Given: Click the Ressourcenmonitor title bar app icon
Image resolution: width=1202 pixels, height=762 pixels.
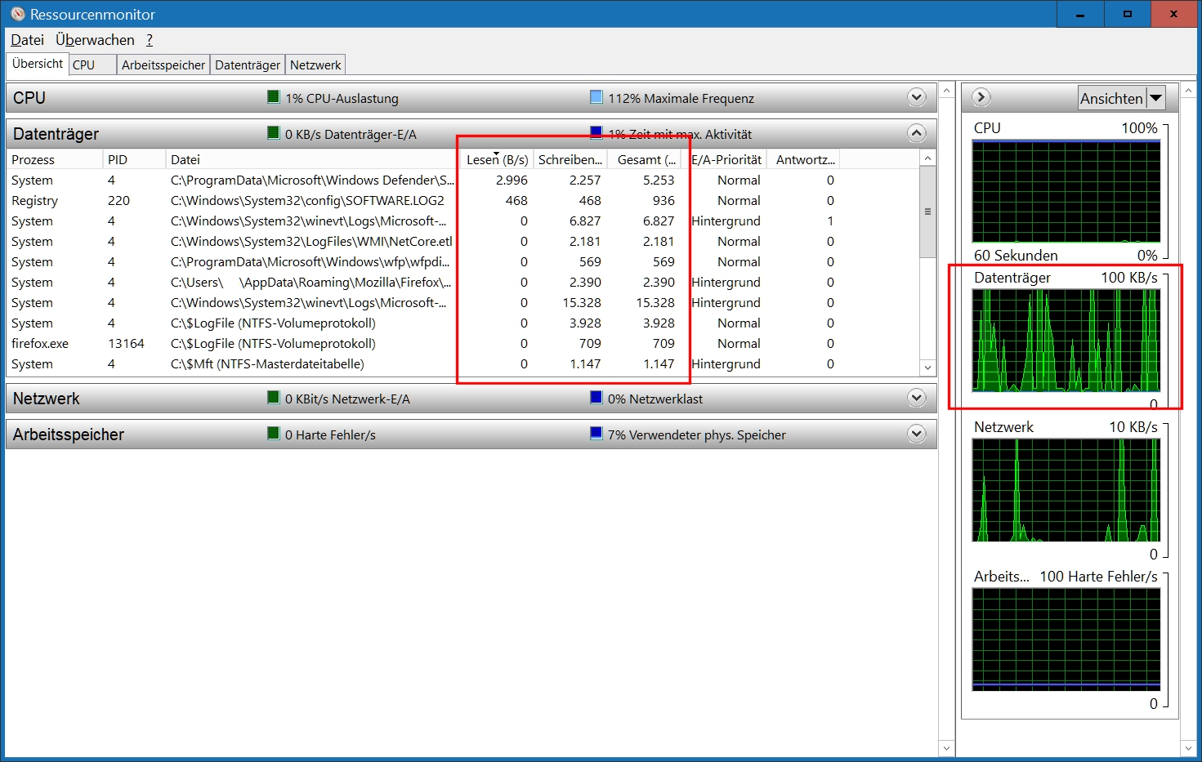Looking at the screenshot, I should (17, 14).
